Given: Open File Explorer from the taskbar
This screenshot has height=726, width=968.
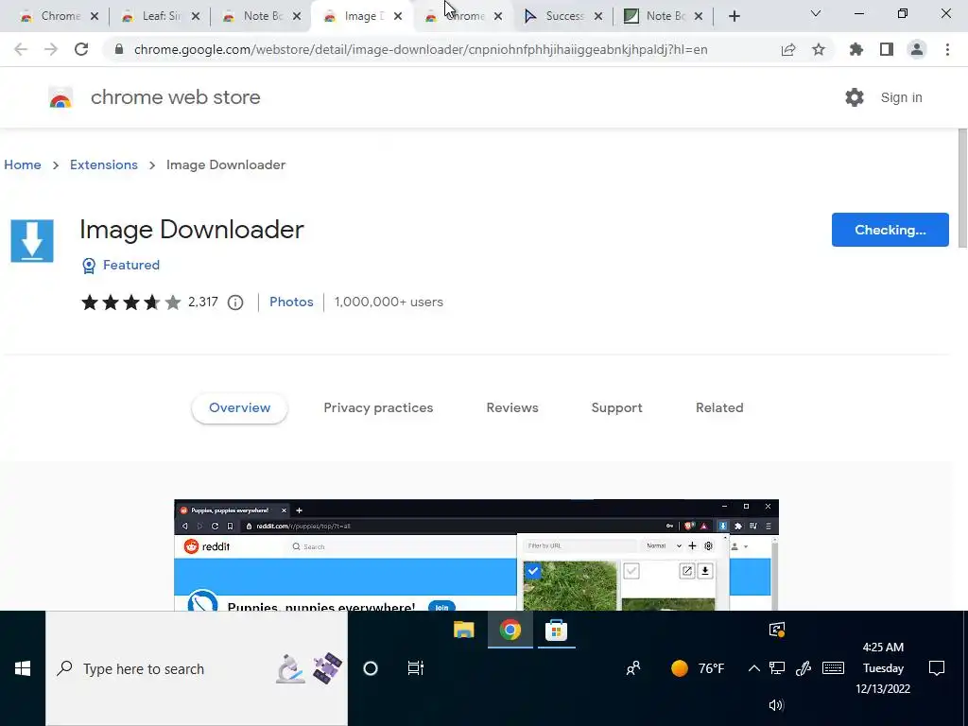Looking at the screenshot, I should coord(463,630).
